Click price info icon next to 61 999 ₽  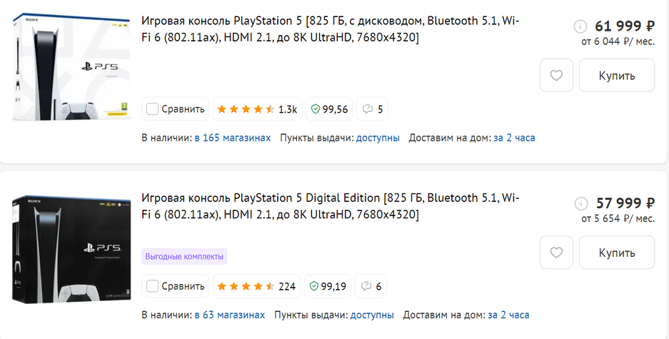coord(580,26)
